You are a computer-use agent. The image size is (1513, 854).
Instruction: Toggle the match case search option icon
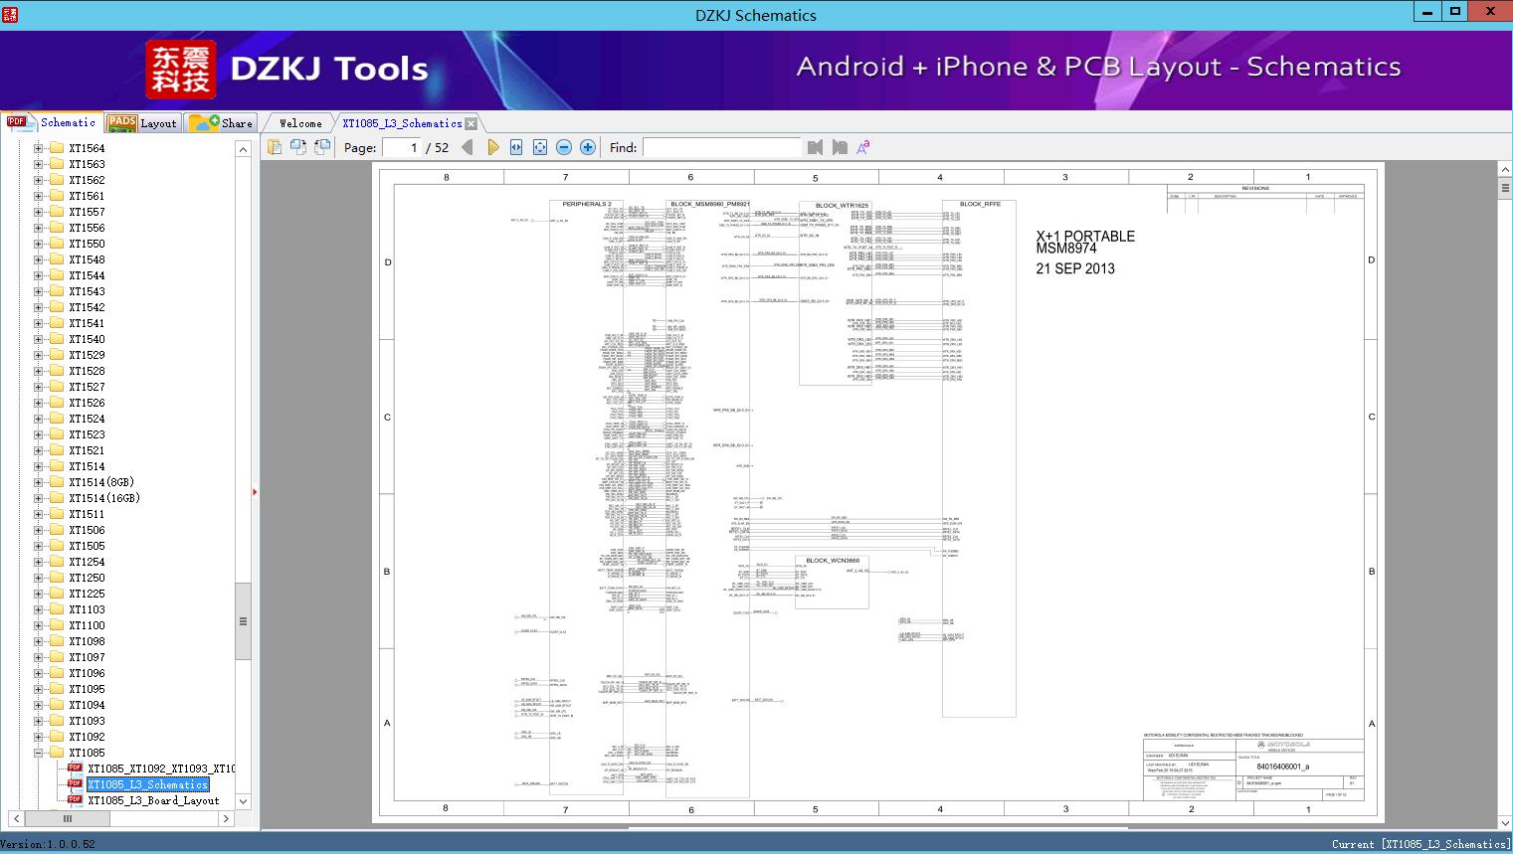tap(863, 147)
